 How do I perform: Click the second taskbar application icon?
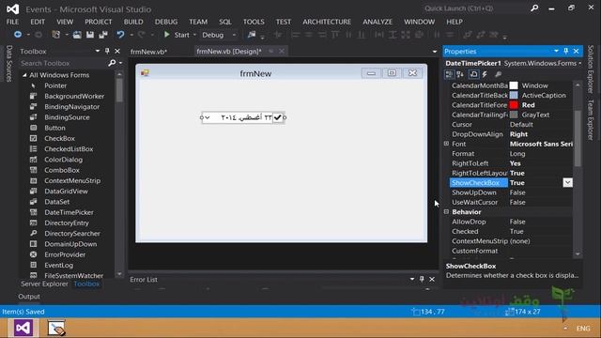click(x=56, y=328)
